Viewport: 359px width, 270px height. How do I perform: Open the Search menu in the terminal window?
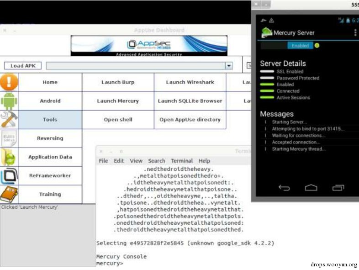tap(156, 161)
